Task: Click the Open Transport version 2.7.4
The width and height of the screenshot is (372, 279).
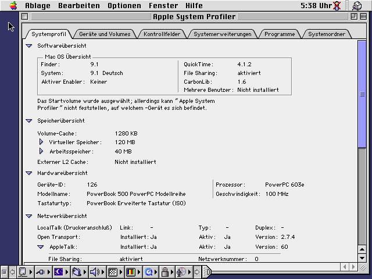Action: point(288,237)
